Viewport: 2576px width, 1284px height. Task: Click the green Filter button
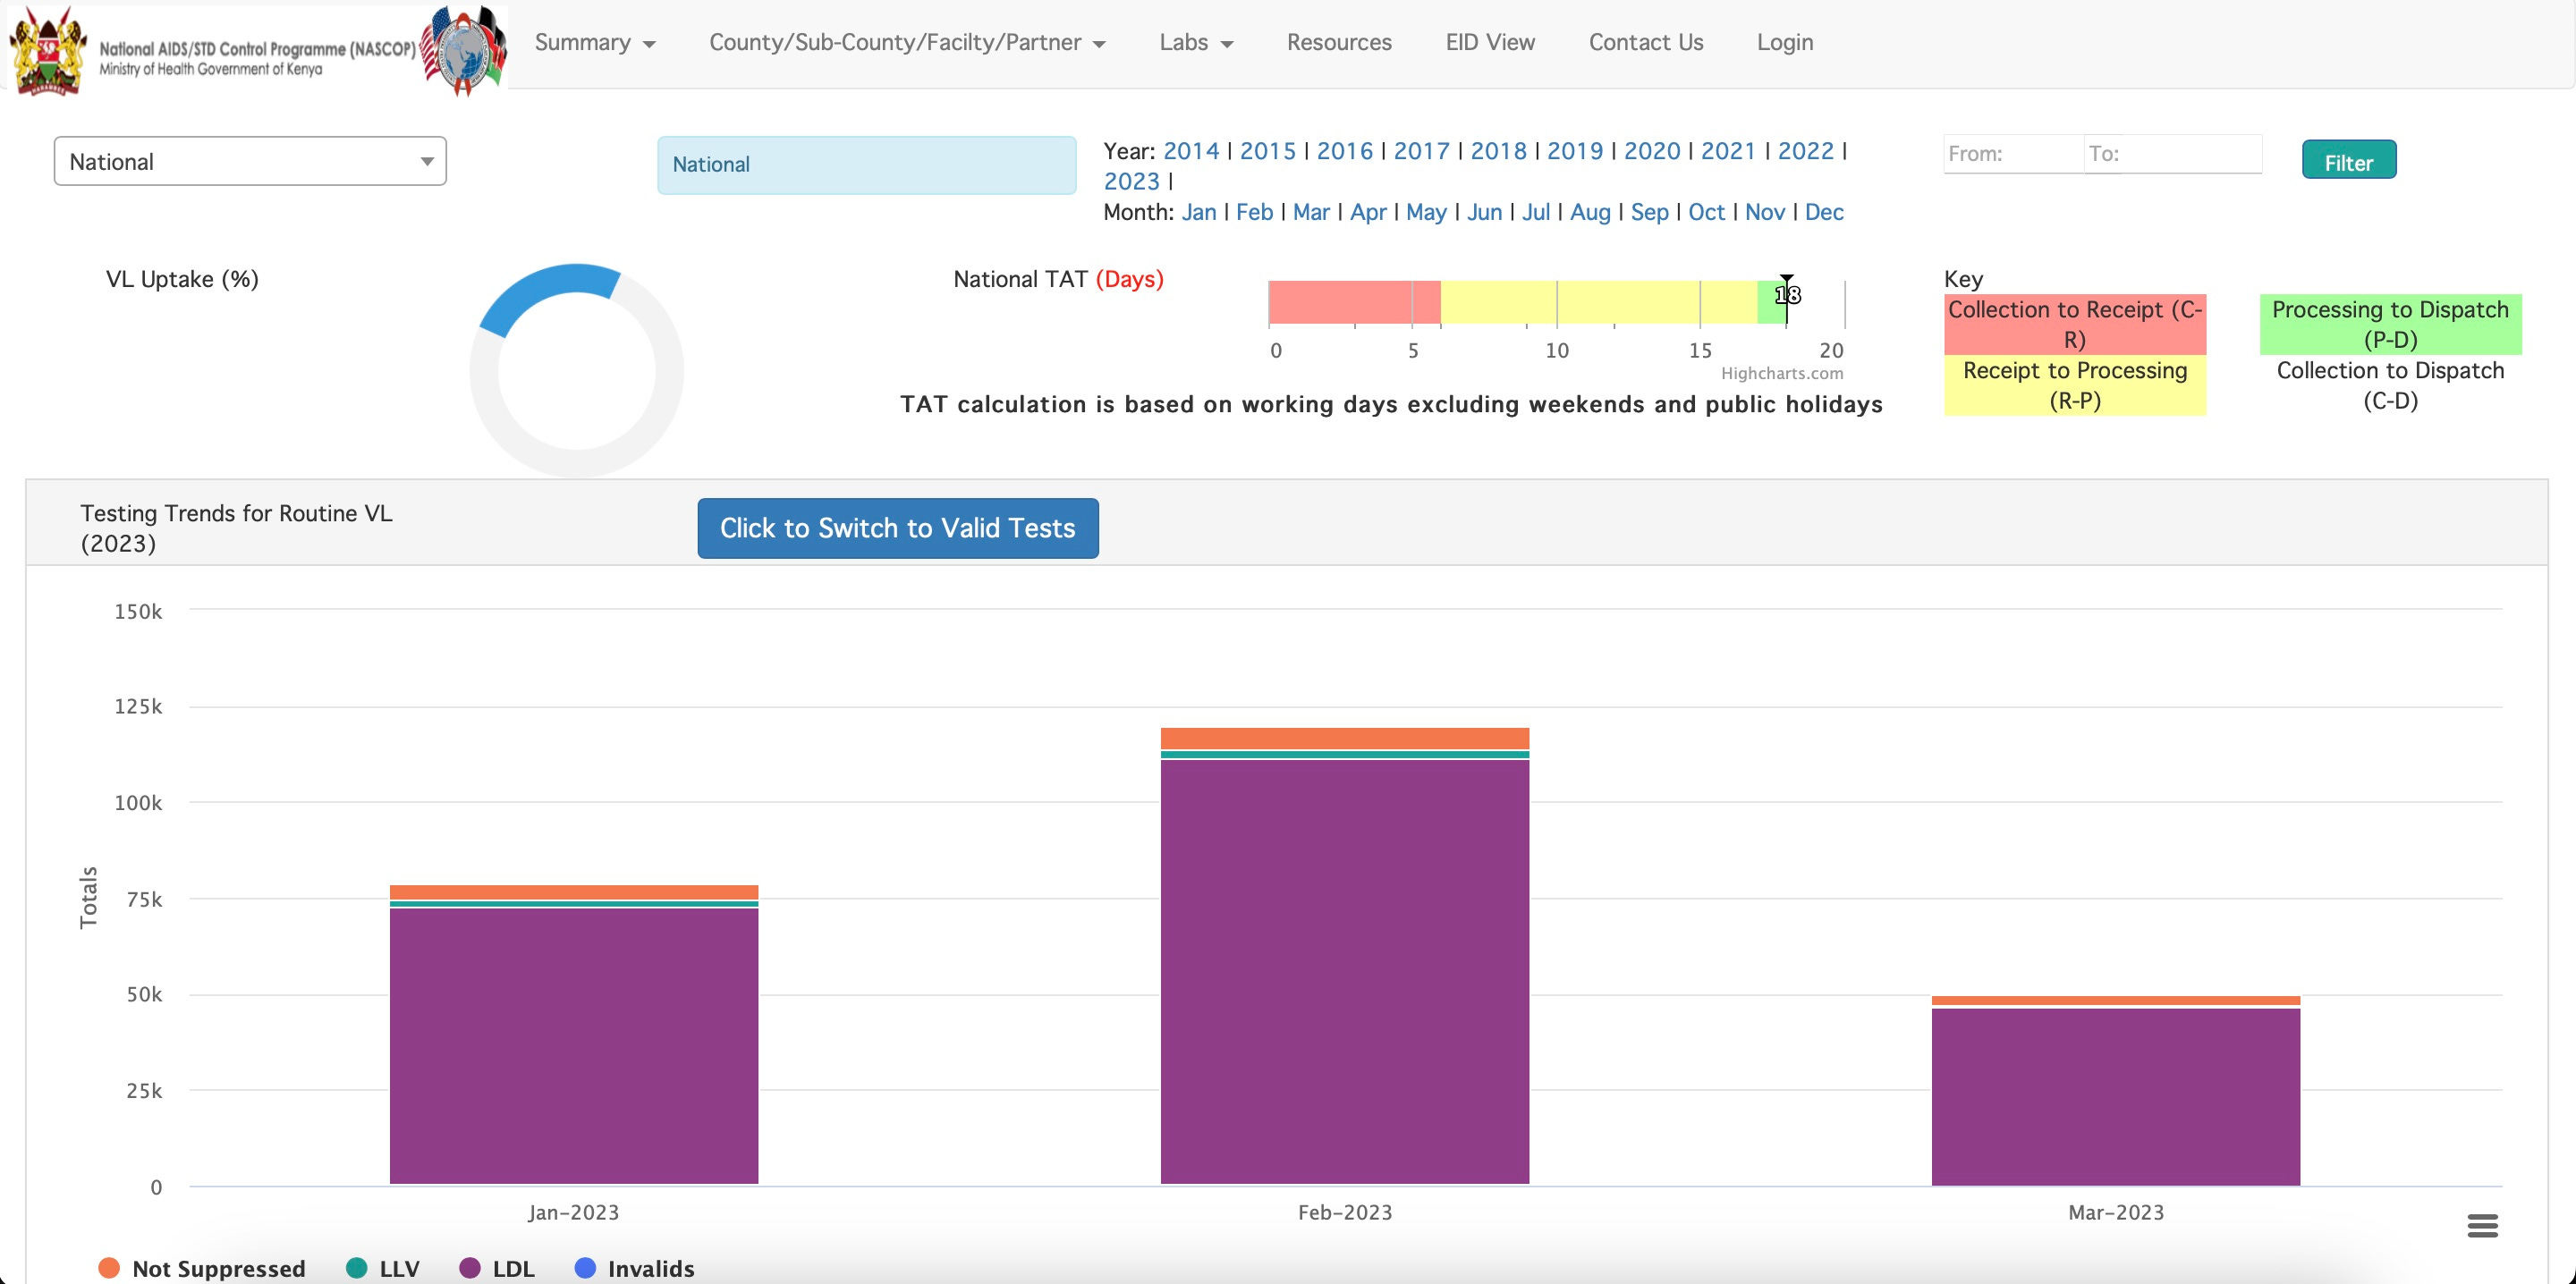(x=2348, y=161)
